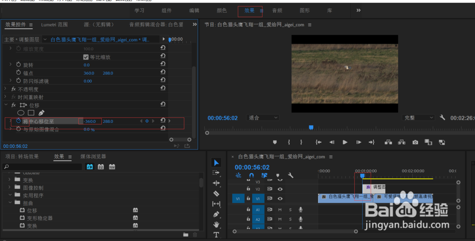
Task: Show more workspaces with double chevron
Action: pos(358,10)
